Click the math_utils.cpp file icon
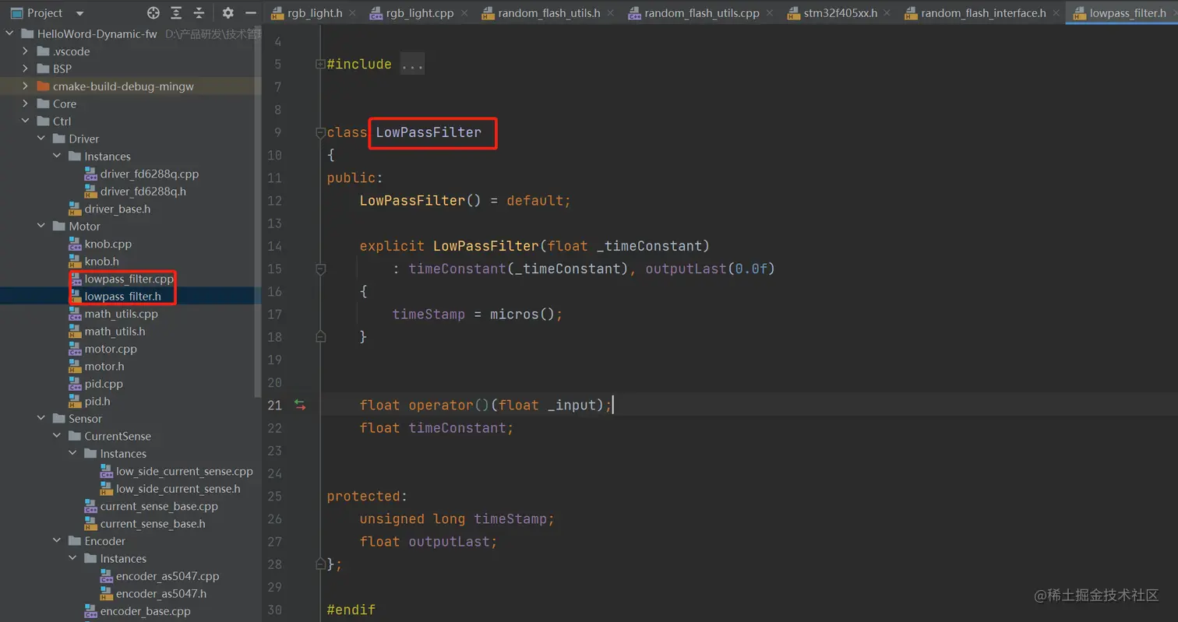The height and width of the screenshot is (622, 1178). pos(75,315)
